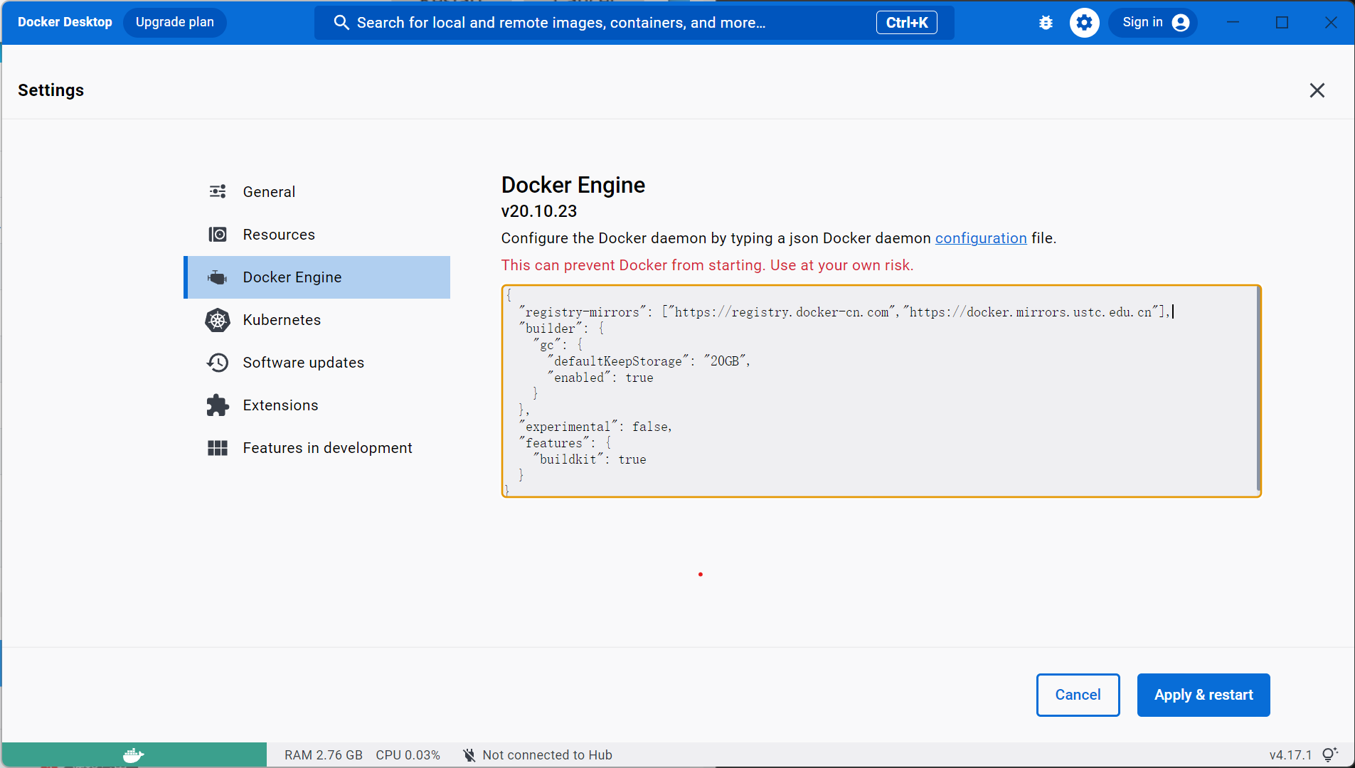Click Features in development grid icon
This screenshot has width=1355, height=768.
pos(218,448)
